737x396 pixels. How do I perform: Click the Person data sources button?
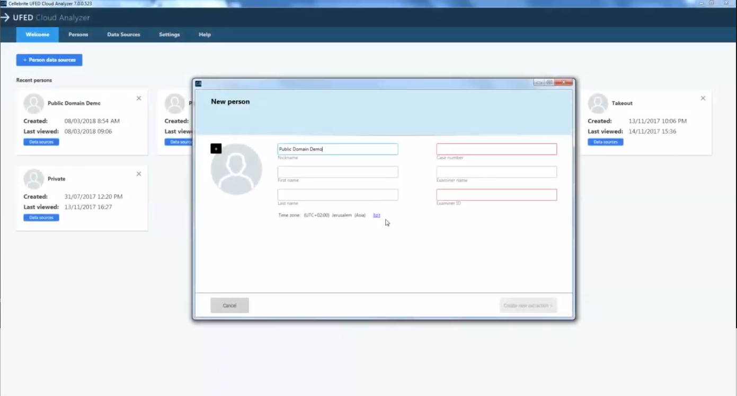(49, 60)
